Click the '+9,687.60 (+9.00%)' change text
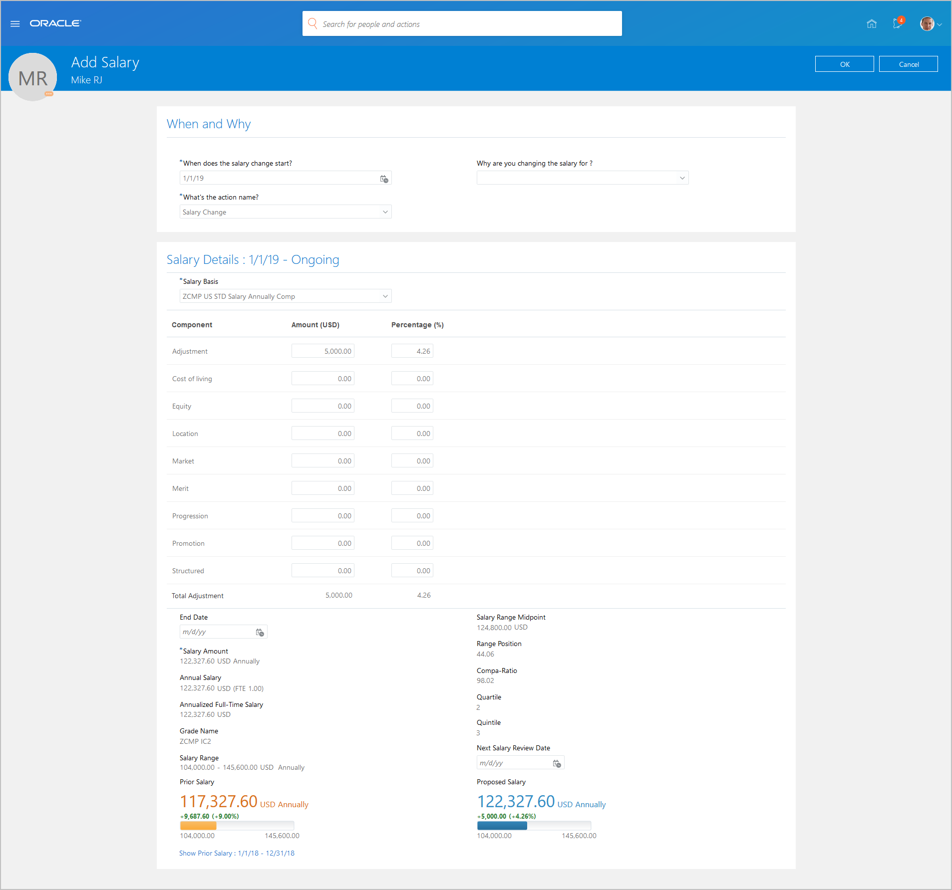 (x=210, y=816)
